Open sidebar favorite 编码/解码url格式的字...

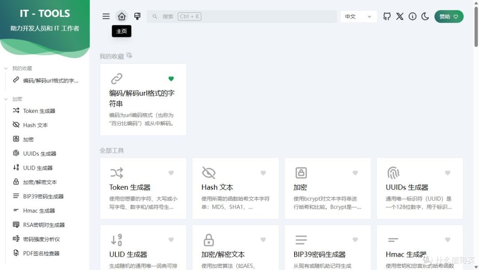point(46,80)
